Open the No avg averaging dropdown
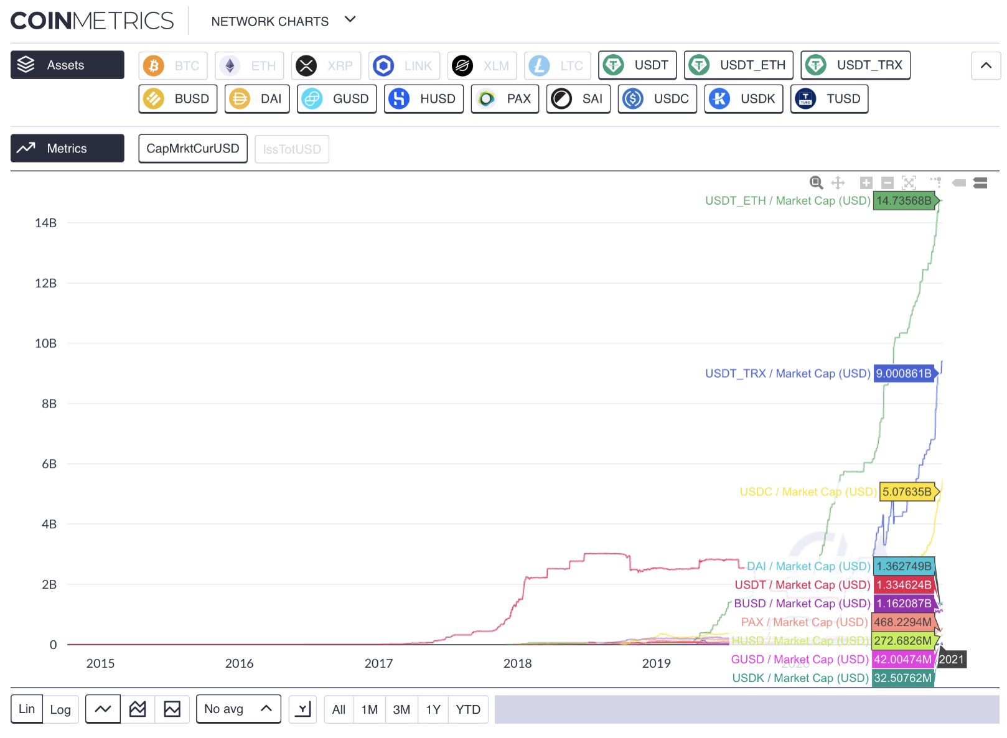Viewport: 1007px width, 738px height. pos(238,709)
